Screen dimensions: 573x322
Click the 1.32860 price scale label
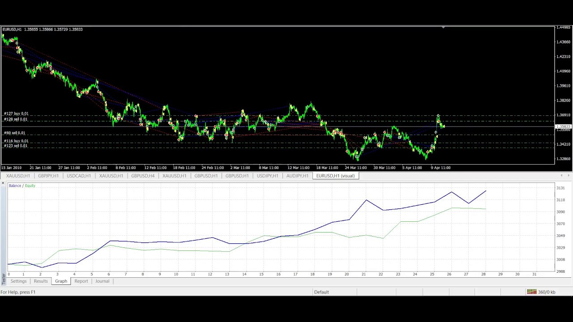point(563,159)
